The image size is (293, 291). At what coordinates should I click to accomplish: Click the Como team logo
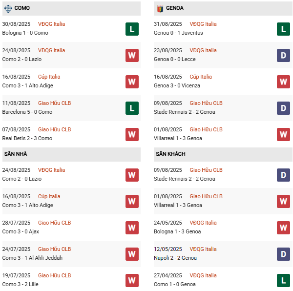point(7,8)
